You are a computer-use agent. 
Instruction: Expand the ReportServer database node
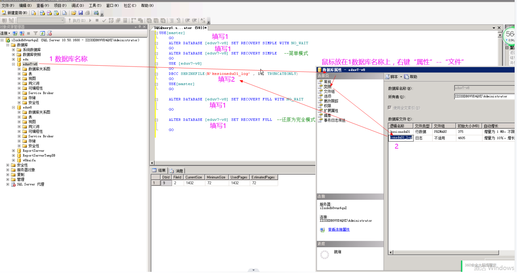(13, 151)
